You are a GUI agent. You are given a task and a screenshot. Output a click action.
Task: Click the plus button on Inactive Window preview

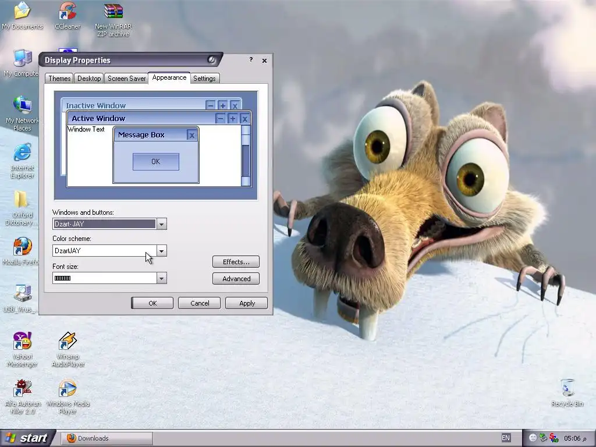[x=223, y=105]
